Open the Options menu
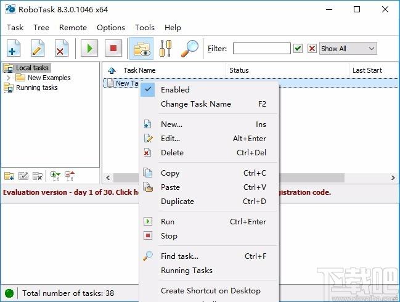Viewport: 400px width, 302px height. [111, 27]
